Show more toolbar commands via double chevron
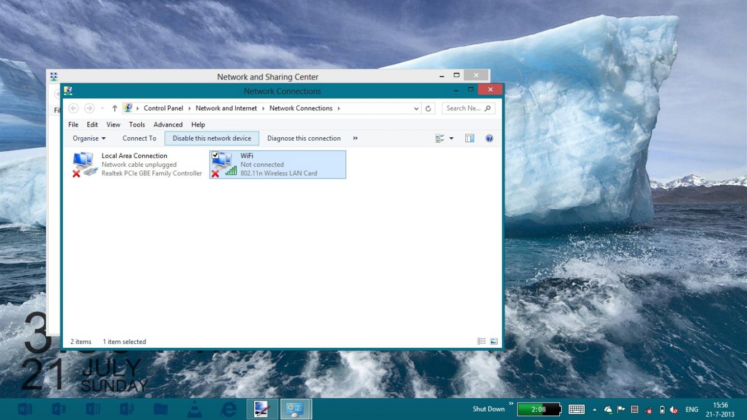The image size is (747, 420). point(355,138)
